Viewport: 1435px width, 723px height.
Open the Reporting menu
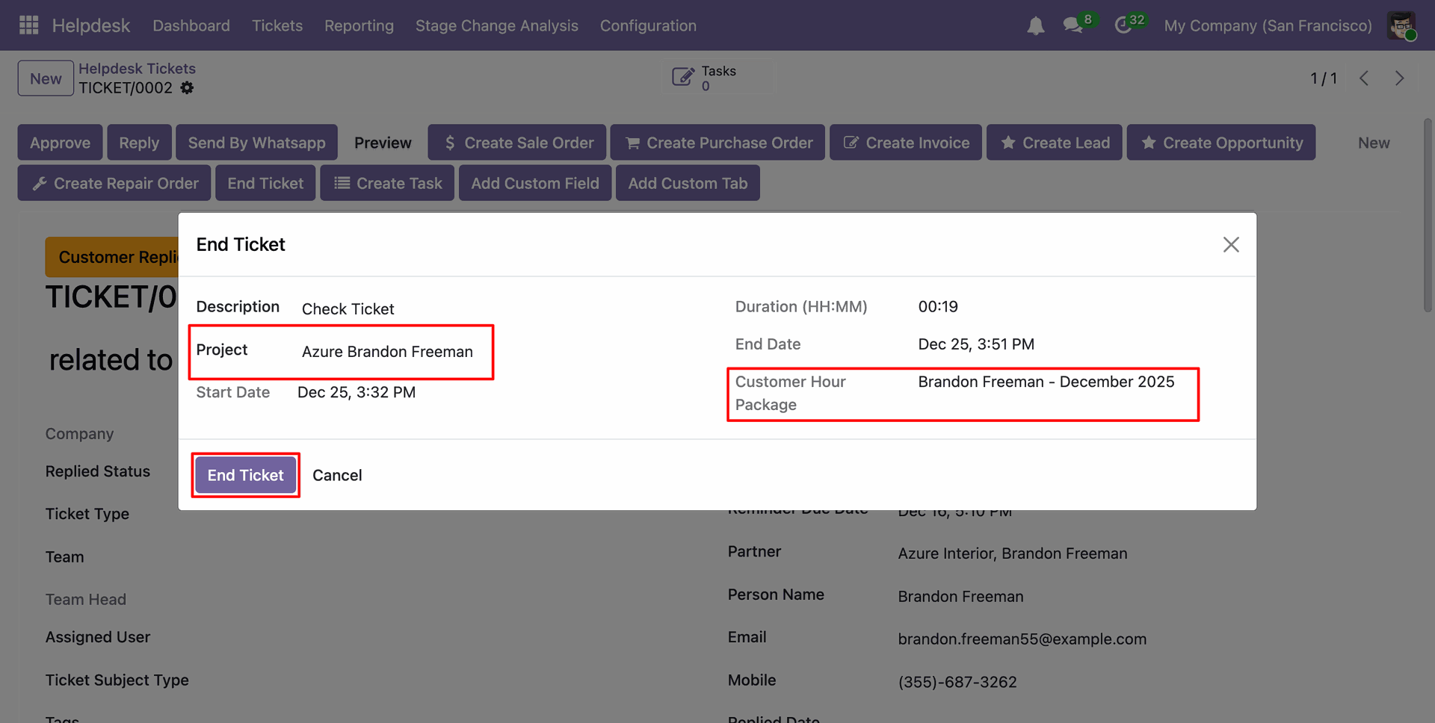359,25
